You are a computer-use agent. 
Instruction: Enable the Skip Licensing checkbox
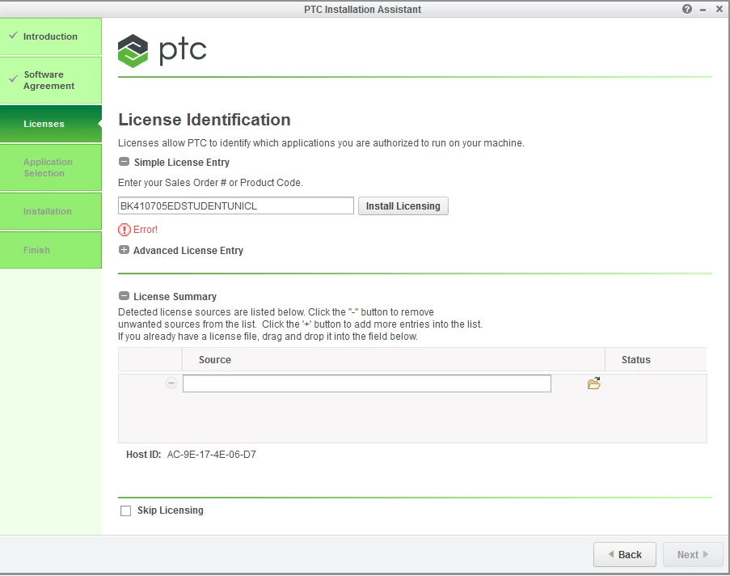[125, 510]
